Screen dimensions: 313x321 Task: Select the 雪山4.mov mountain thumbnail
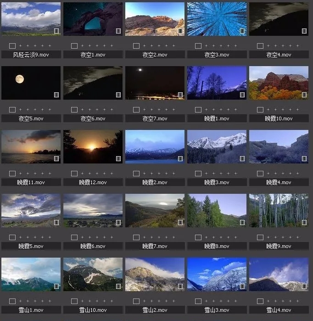pos(279,274)
